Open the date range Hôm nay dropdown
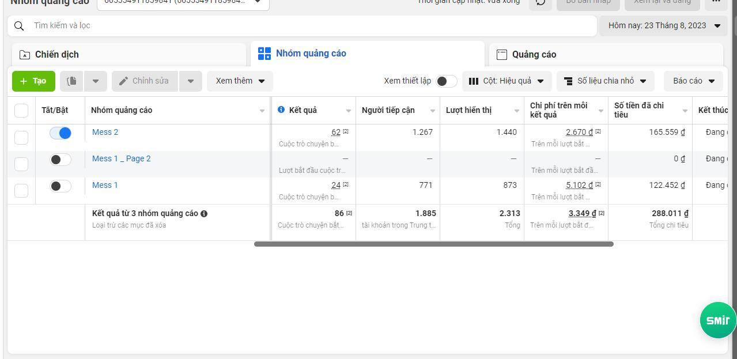 click(663, 26)
